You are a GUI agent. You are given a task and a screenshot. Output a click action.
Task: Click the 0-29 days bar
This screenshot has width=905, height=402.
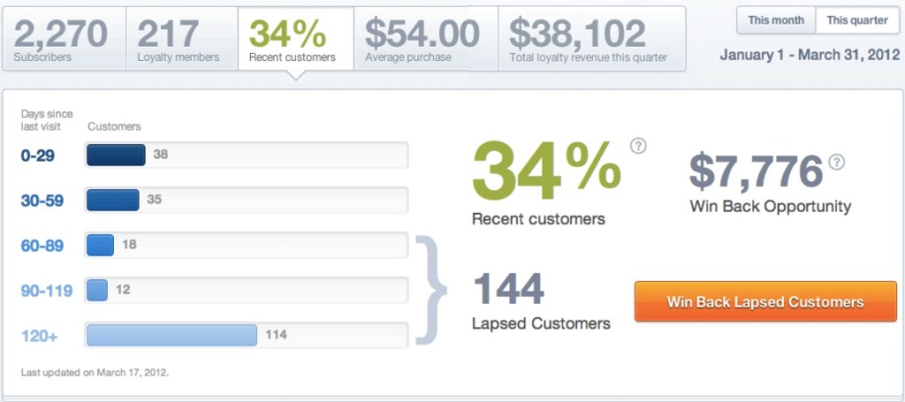(x=116, y=155)
